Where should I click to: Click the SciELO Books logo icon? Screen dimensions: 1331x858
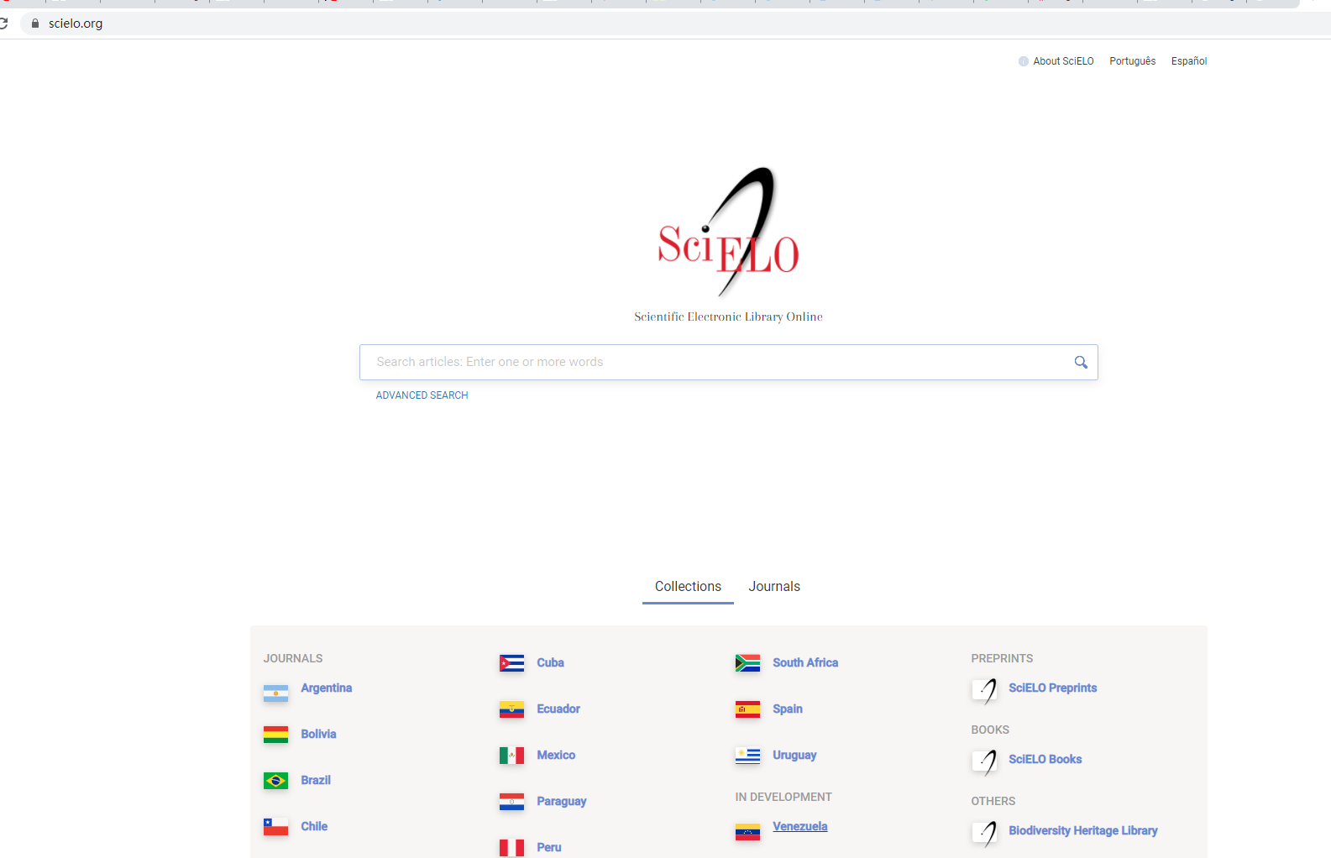click(985, 761)
